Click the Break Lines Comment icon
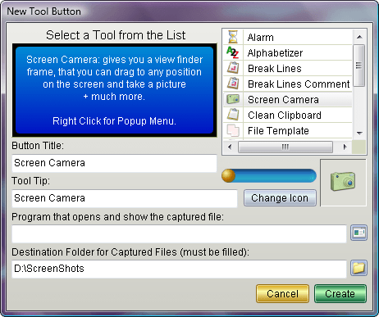Viewport: 379px width, 317px height. (233, 84)
